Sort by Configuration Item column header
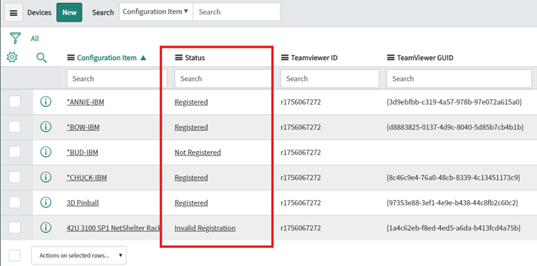 [x=106, y=58]
